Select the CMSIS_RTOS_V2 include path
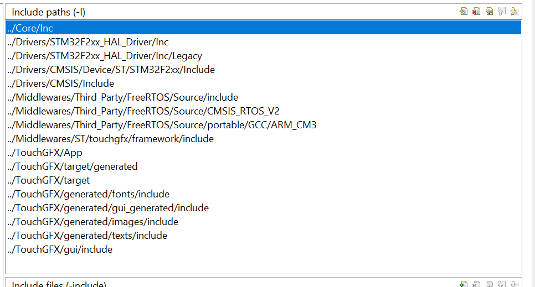Viewport: 535px width, 287px height. click(x=264, y=111)
